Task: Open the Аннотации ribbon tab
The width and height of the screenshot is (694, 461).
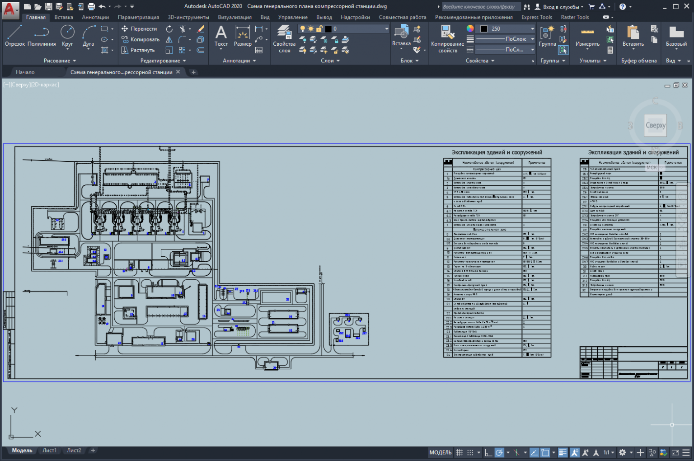Action: tap(95, 17)
